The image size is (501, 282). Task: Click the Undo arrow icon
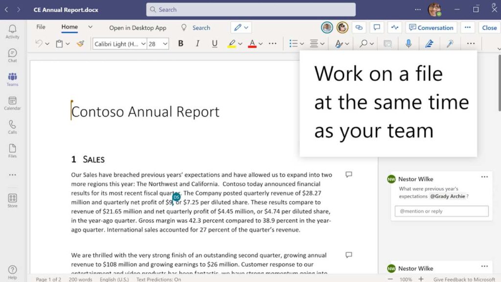[39, 44]
